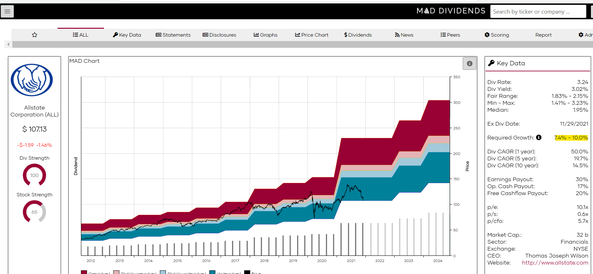
Task: Click the Allstate company logo
Action: 32,80
